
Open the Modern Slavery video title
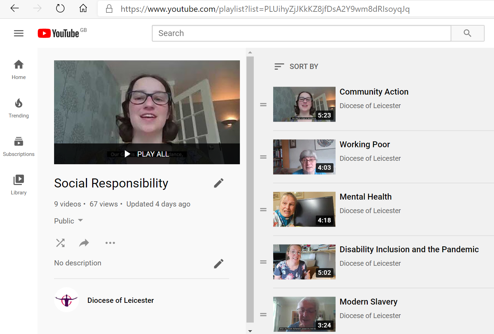(x=368, y=302)
